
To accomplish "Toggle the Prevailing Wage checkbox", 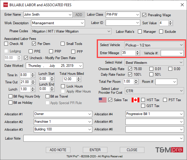I will point(144,15).
